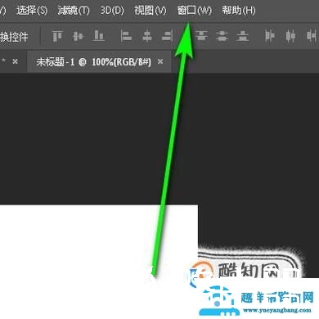
Task: Open the 帮助(H) menu
Action: pos(239,11)
